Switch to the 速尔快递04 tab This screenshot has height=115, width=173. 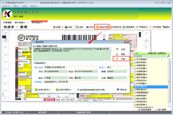tap(20, 22)
